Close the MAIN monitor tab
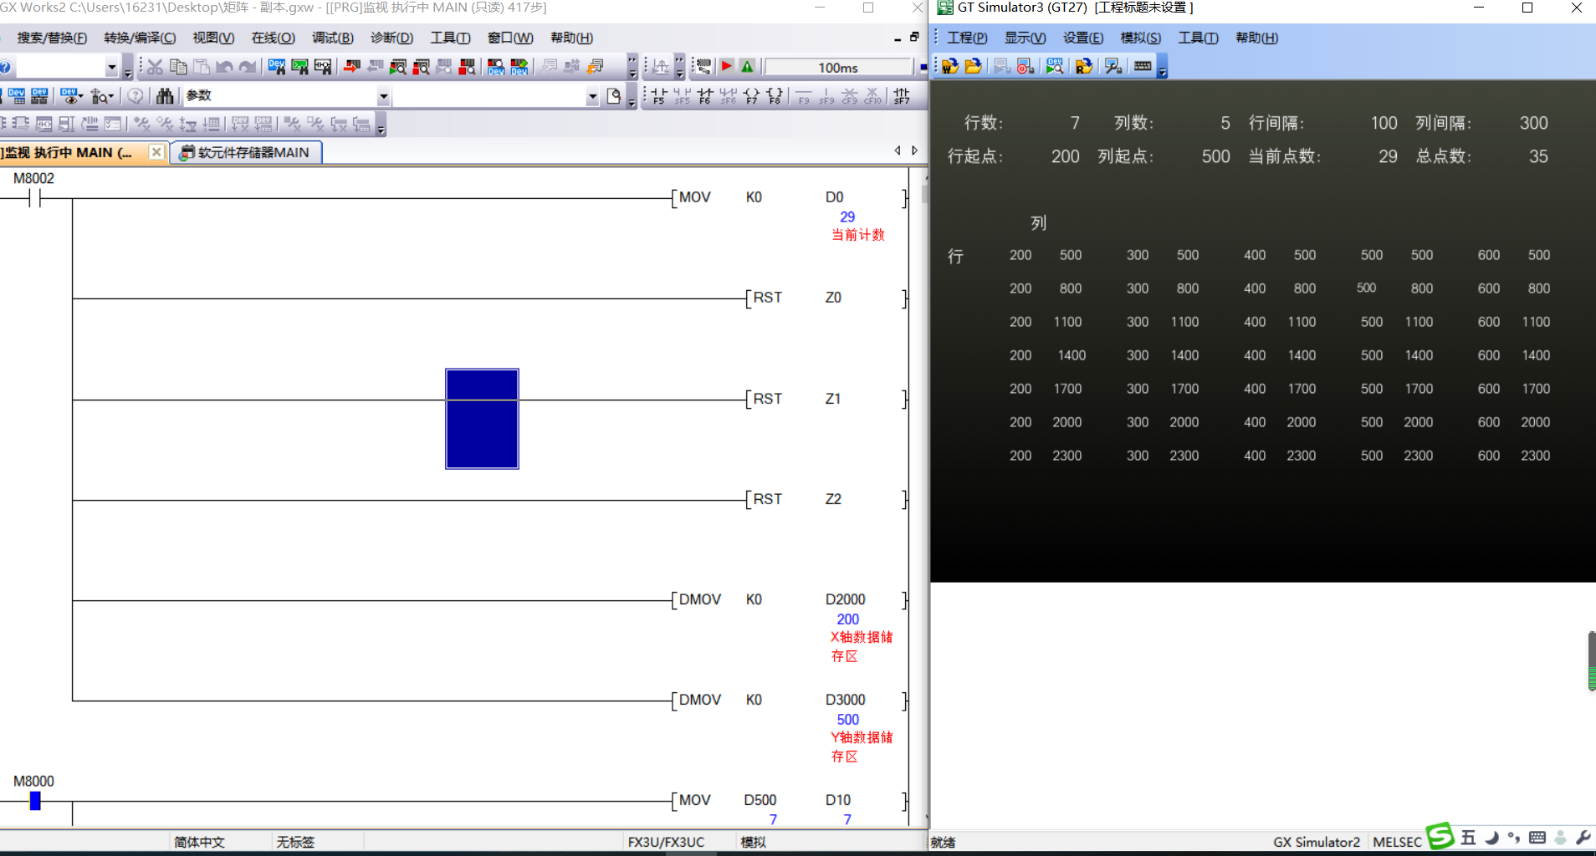The height and width of the screenshot is (856, 1596). pos(156,152)
